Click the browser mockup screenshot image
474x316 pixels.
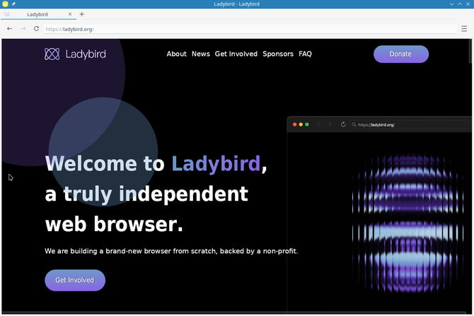coord(379,213)
